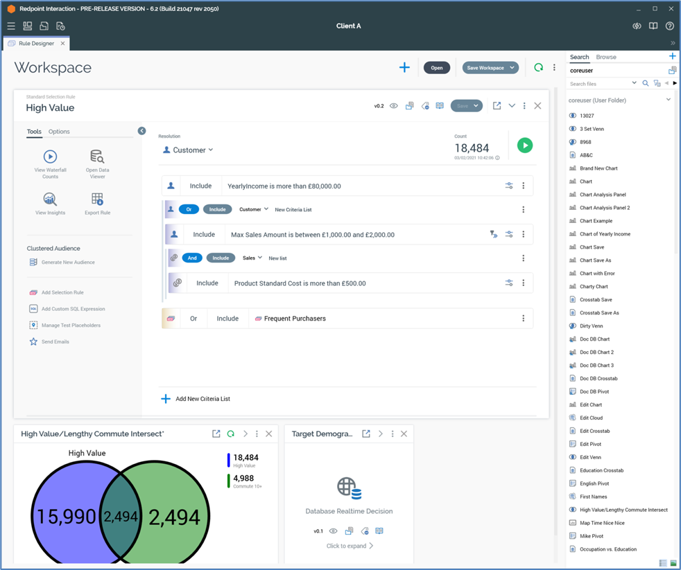681x570 pixels.
Task: Toggle the Or operator on Customer criteria list
Action: [x=189, y=209]
